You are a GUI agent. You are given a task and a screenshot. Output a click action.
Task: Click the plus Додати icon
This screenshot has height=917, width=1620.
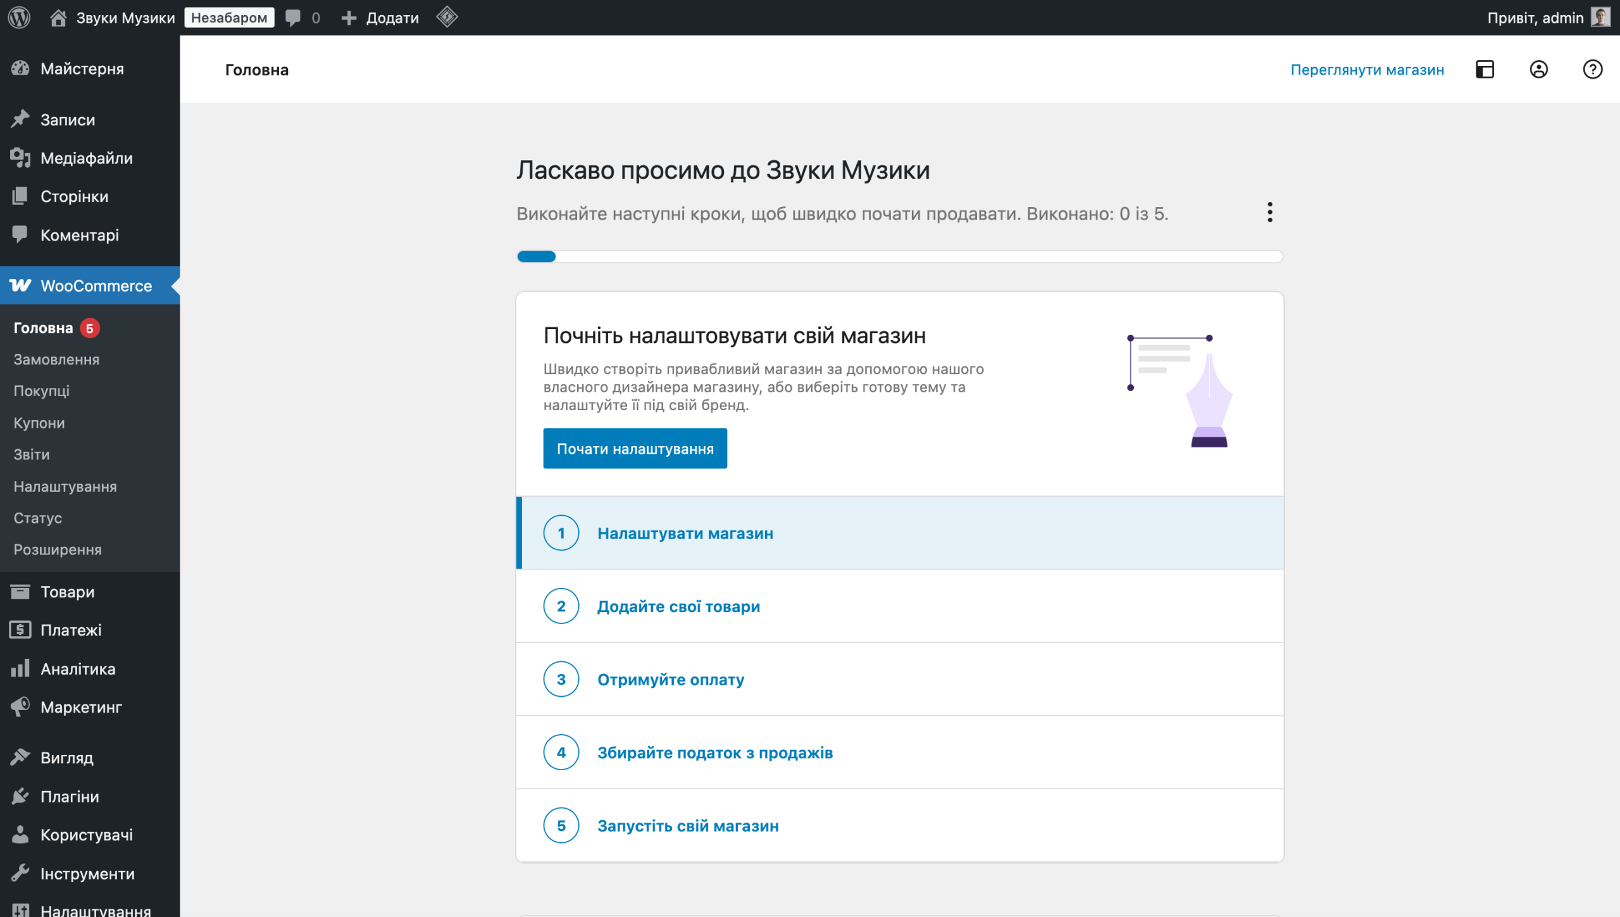point(349,18)
